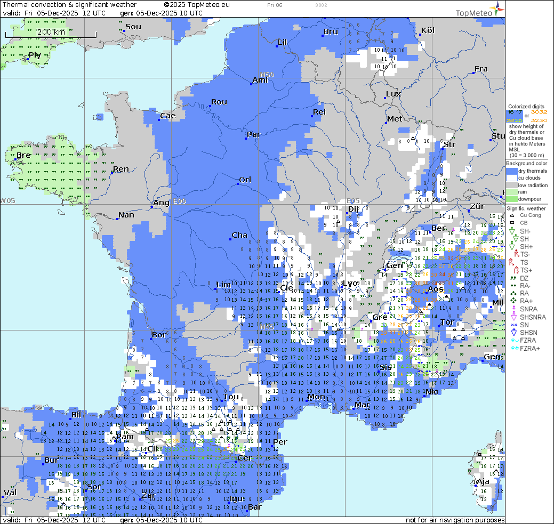554x524 pixels.
Task: Click the dry thermals blue color swatch
Action: [x=511, y=171]
